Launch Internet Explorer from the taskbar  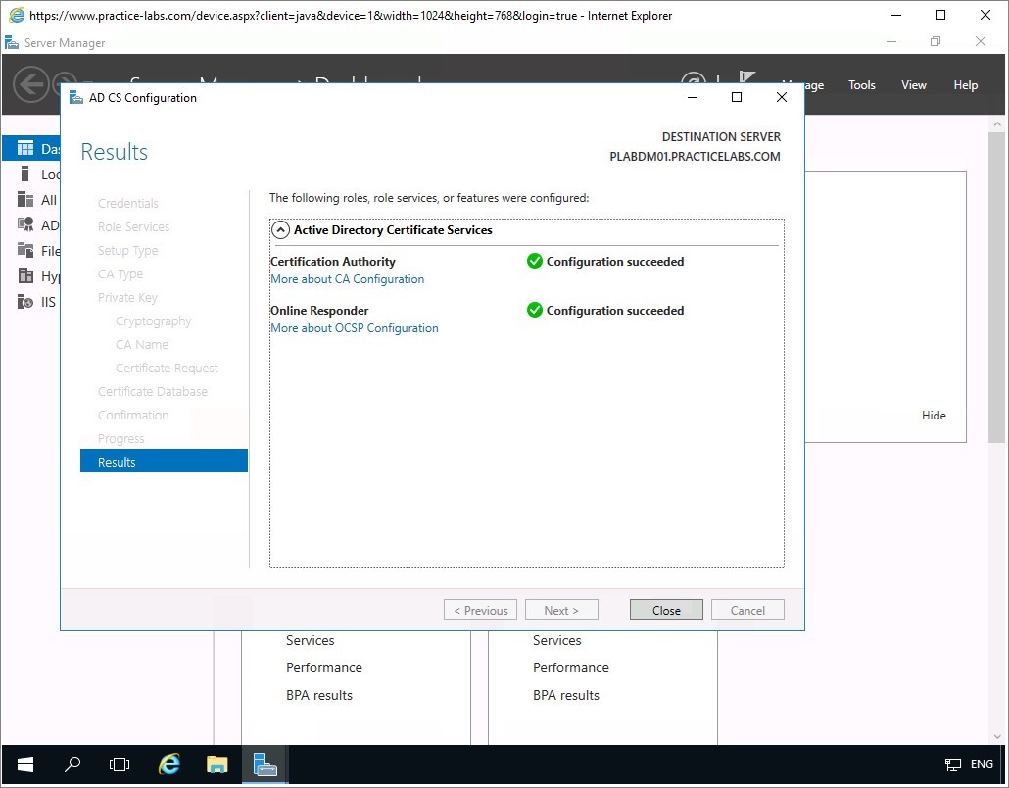tap(169, 764)
